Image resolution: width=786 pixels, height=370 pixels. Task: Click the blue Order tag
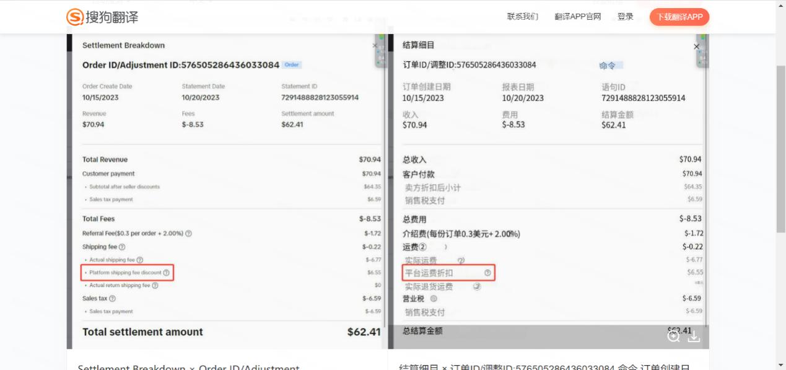pos(292,65)
